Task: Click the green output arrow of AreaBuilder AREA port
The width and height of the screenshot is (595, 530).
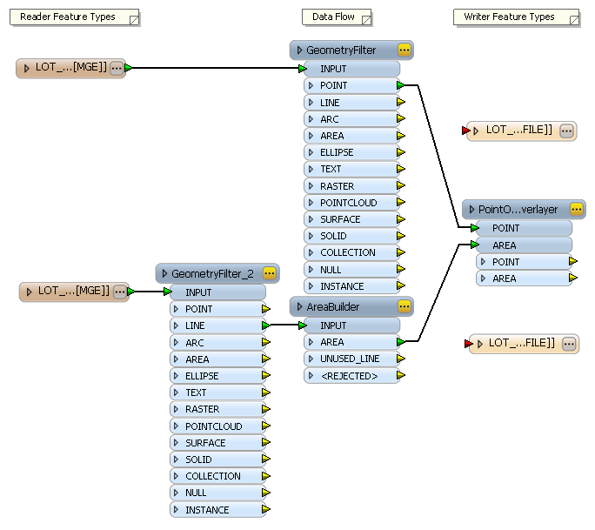Action: coord(400,343)
